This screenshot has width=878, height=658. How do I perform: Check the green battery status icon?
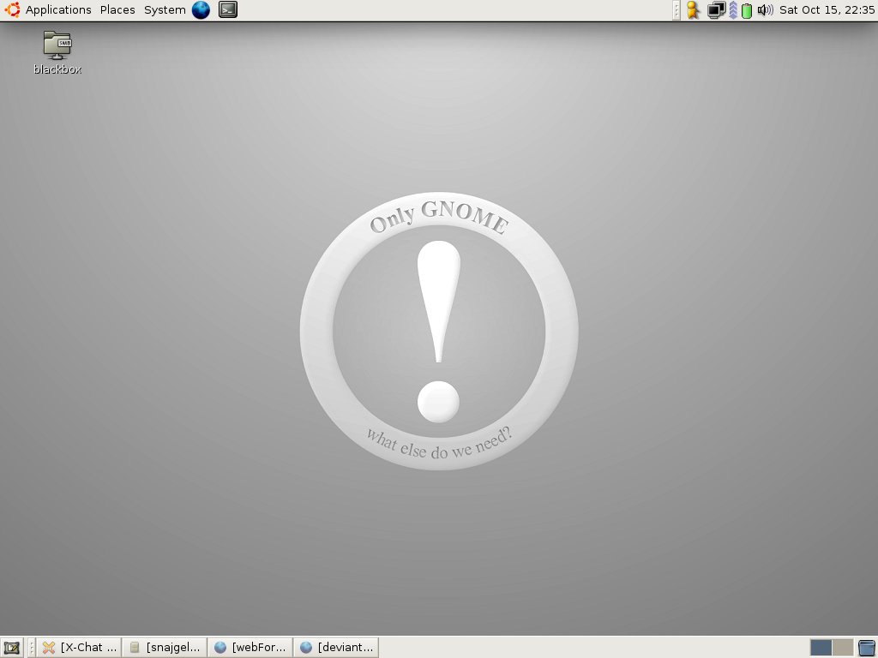click(x=747, y=10)
